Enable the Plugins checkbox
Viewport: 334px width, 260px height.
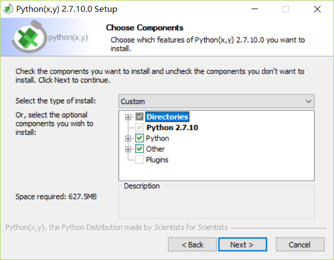point(139,159)
